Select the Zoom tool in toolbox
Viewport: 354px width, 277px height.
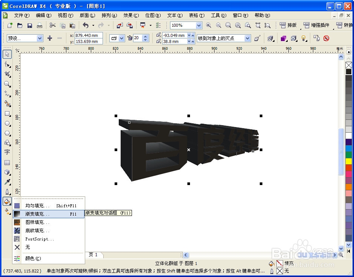[x=7, y=84]
